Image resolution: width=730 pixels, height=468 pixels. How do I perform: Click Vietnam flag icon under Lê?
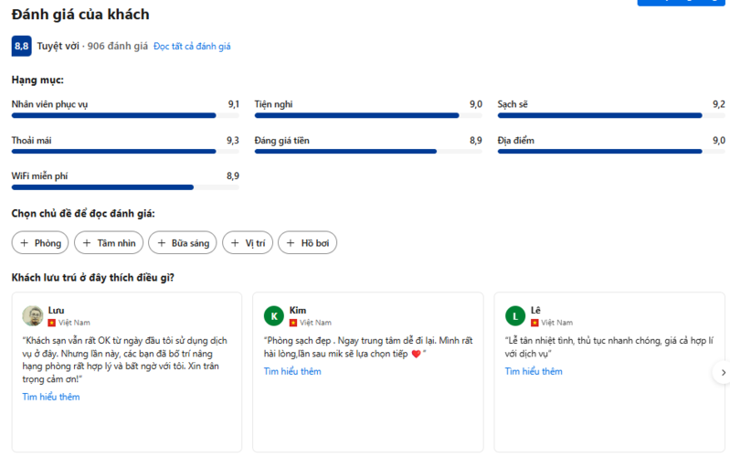coord(535,323)
